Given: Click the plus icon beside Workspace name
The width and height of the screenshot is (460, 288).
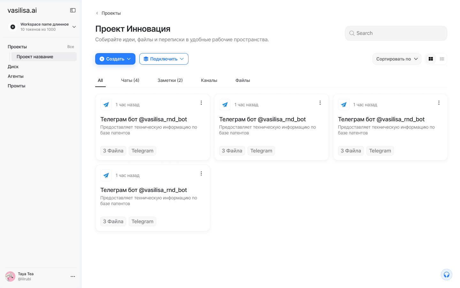Looking at the screenshot, I should pyautogui.click(x=13, y=27).
